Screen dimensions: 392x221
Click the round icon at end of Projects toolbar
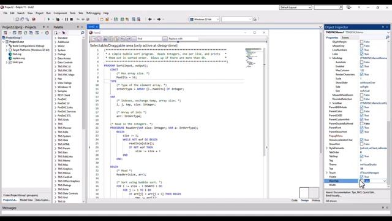[x=47, y=33]
